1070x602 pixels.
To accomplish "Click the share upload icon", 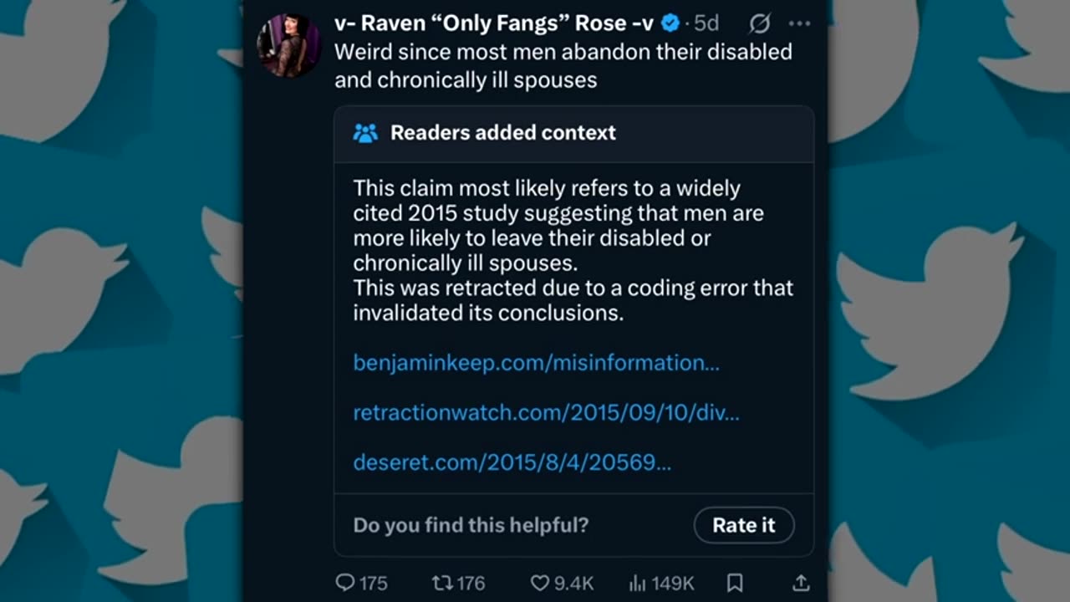I will [800, 583].
